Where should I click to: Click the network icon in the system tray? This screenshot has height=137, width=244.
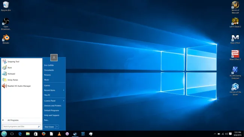tap(223, 134)
